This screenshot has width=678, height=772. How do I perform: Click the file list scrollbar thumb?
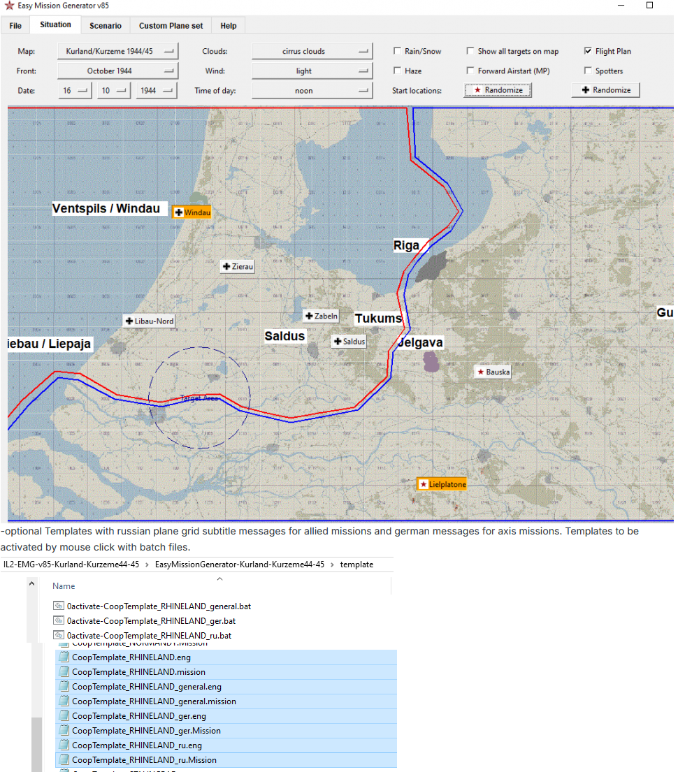pyautogui.click(x=36, y=745)
